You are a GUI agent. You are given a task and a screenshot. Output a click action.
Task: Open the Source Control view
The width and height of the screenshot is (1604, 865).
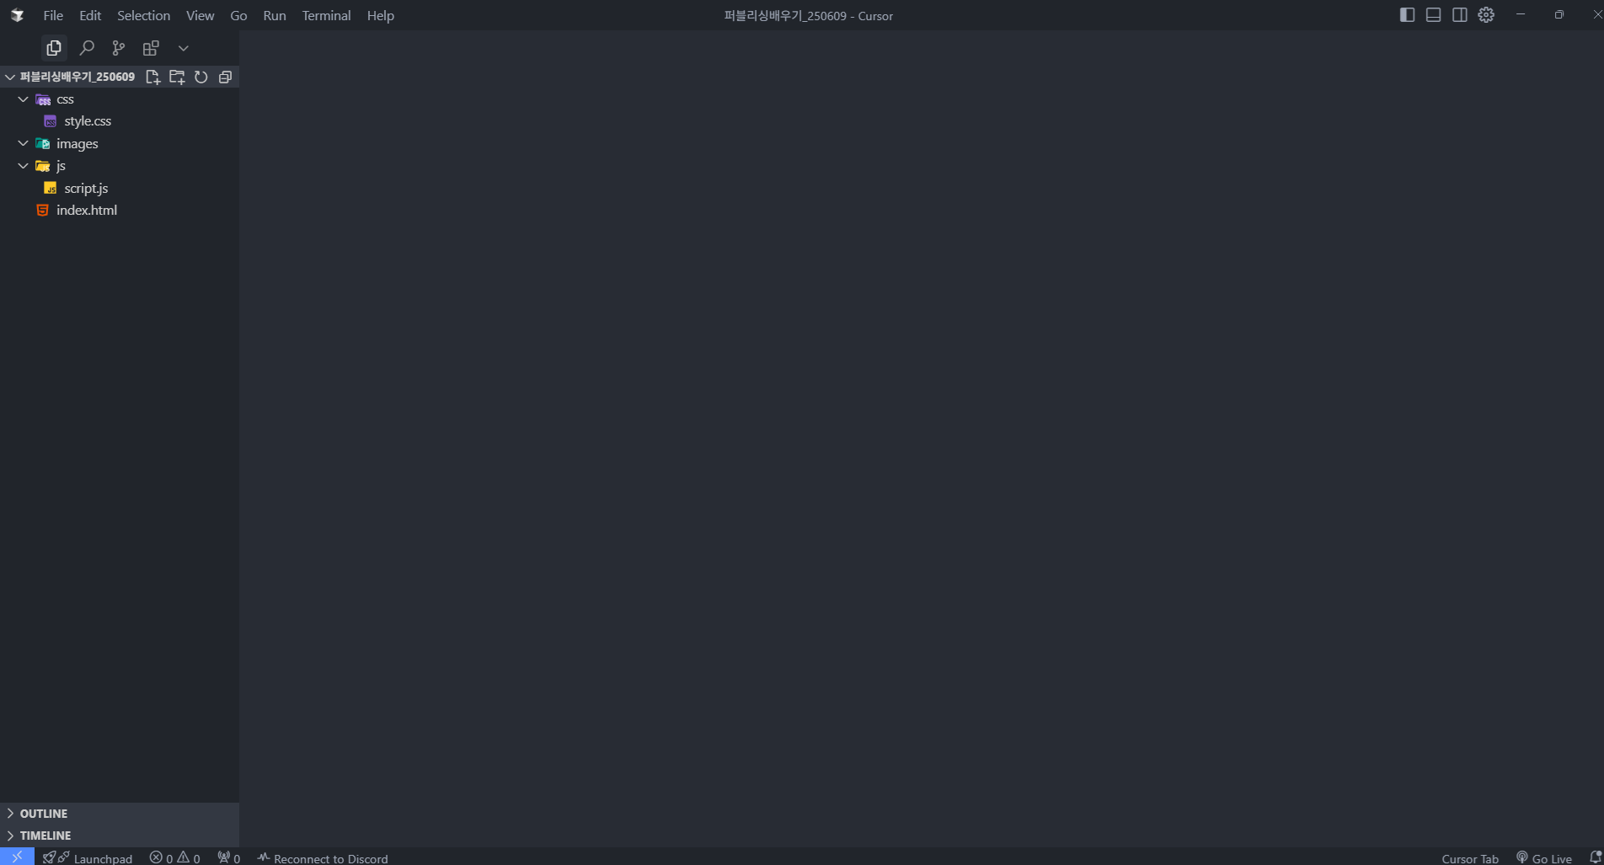(119, 48)
